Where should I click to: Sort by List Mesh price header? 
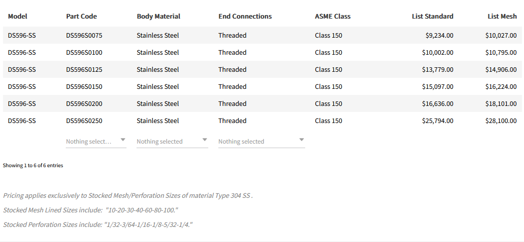(x=502, y=16)
